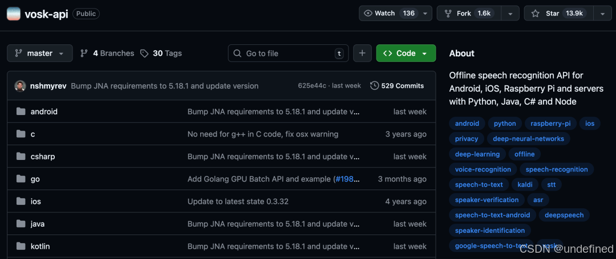
Task: Click the Star count 13.9k
Action: click(x=574, y=13)
